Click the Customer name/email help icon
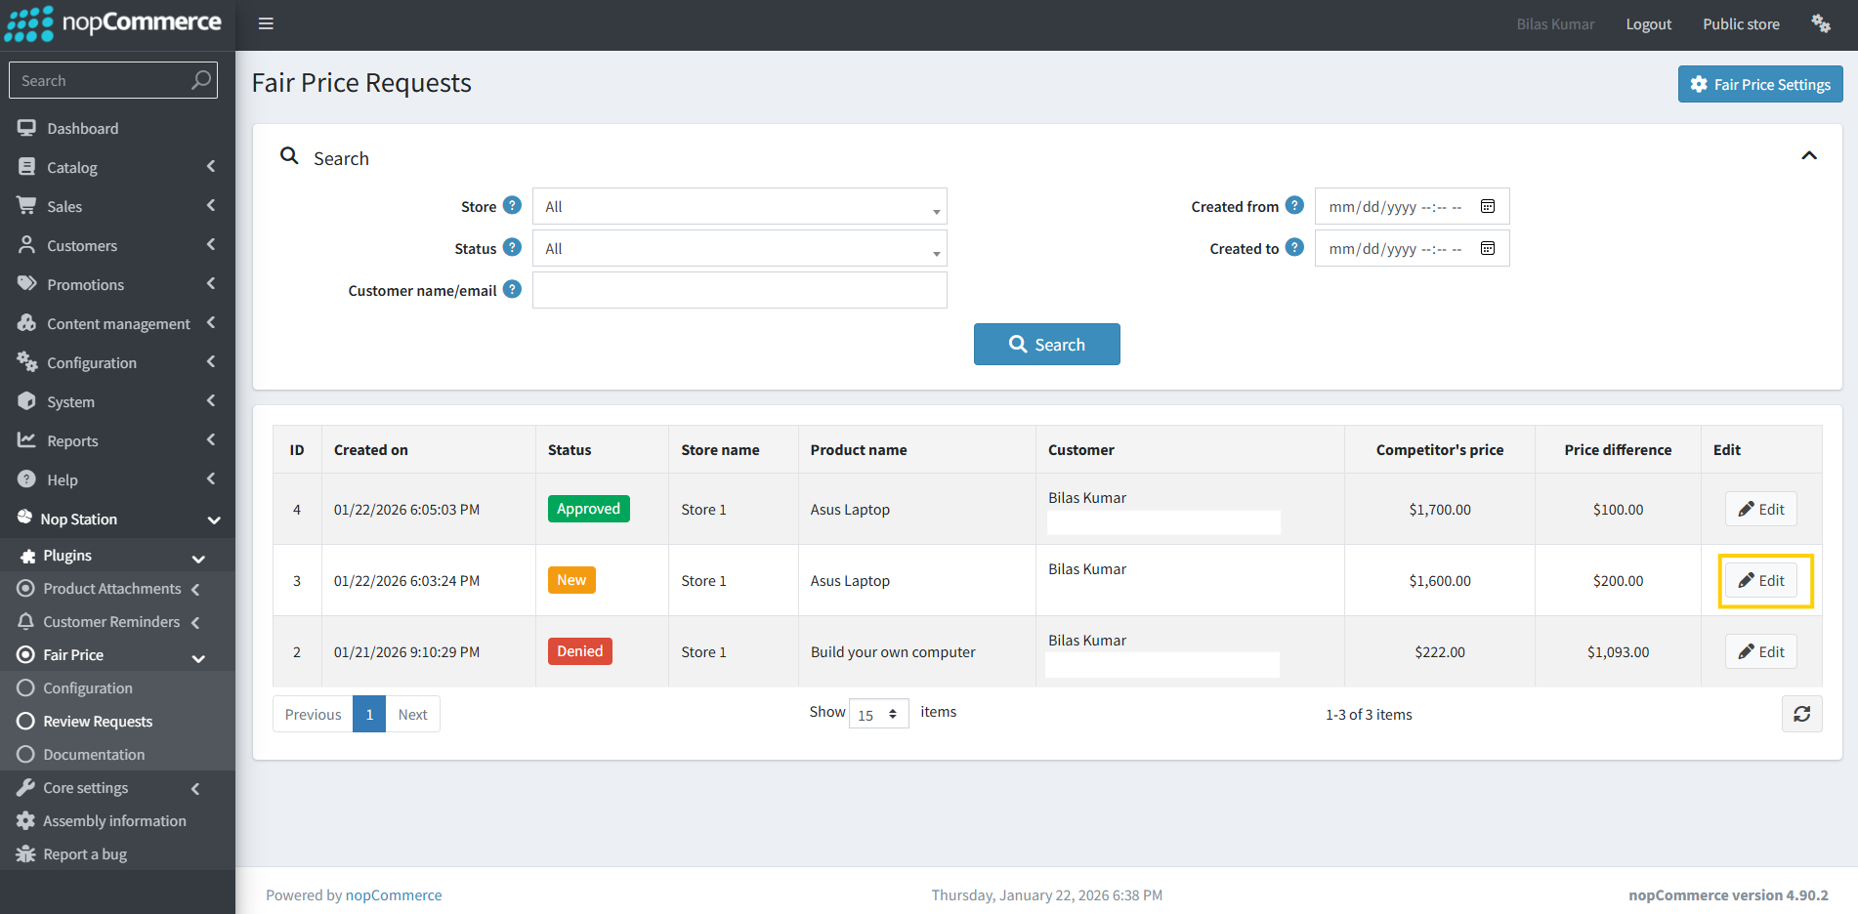The image size is (1858, 914). (x=512, y=290)
